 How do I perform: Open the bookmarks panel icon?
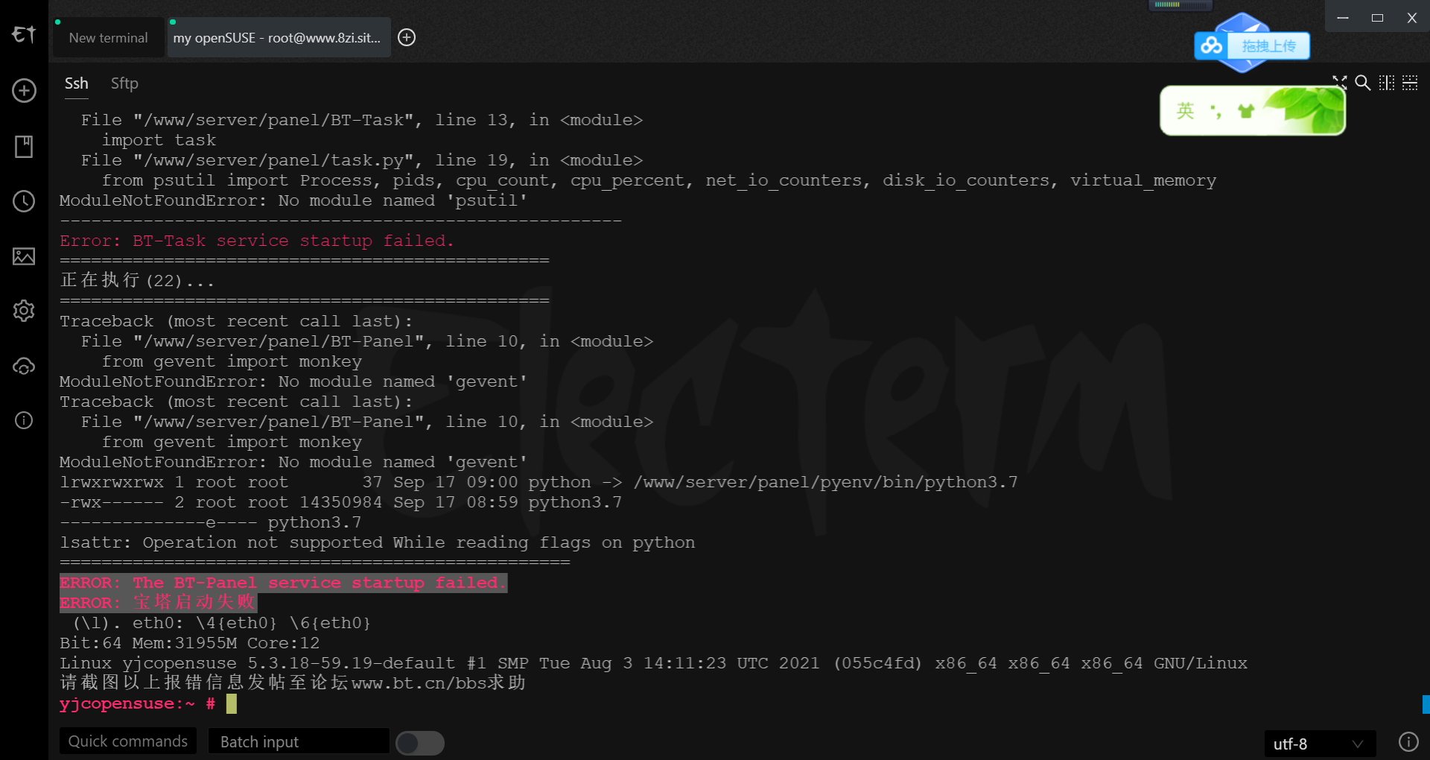click(24, 146)
